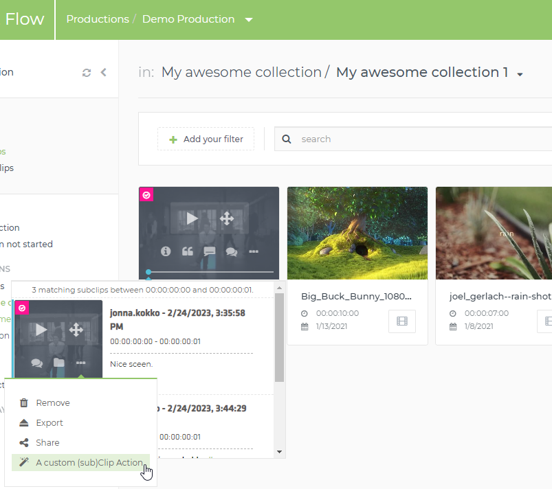The height and width of the screenshot is (489, 552).
Task: Click the subclip list scrollbar thumb
Action: 280,337
